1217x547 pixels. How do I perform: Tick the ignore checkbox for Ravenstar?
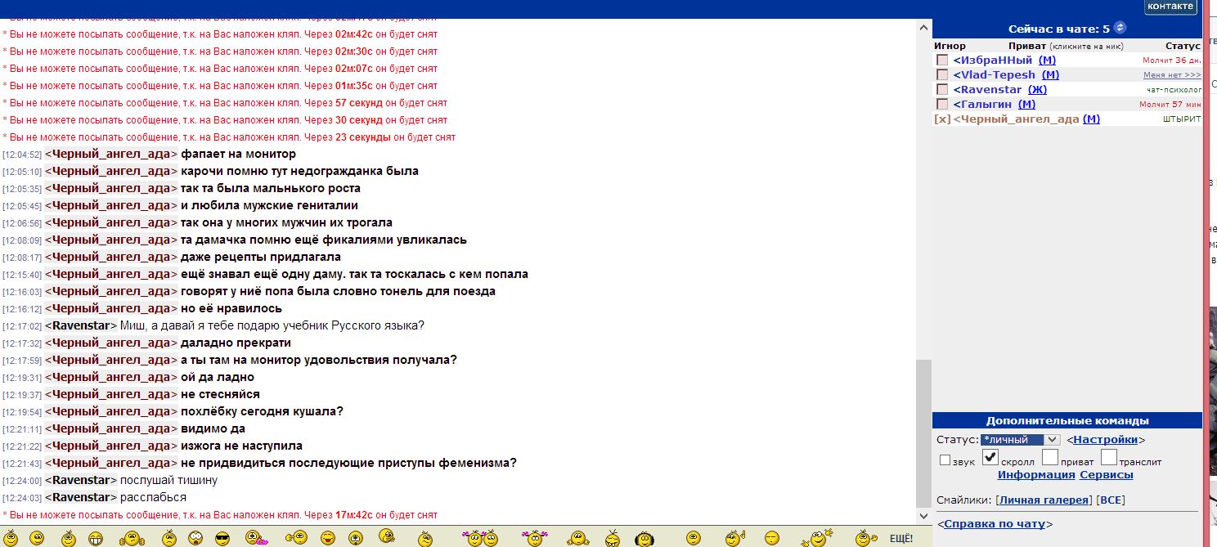coord(942,90)
